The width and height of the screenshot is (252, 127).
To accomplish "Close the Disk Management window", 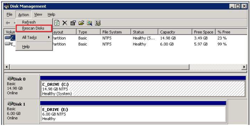I will click(x=244, y=6).
